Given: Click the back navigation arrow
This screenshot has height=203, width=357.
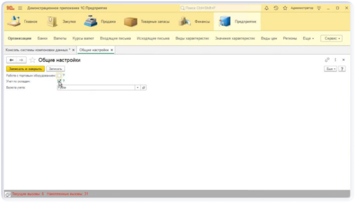Looking at the screenshot, I should [12, 60].
